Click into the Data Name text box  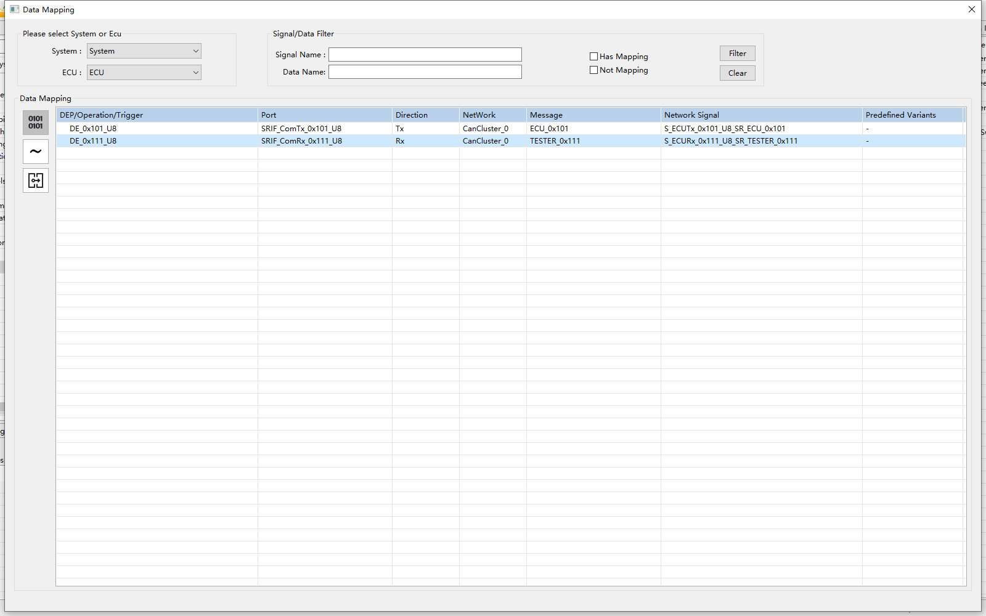click(x=425, y=72)
